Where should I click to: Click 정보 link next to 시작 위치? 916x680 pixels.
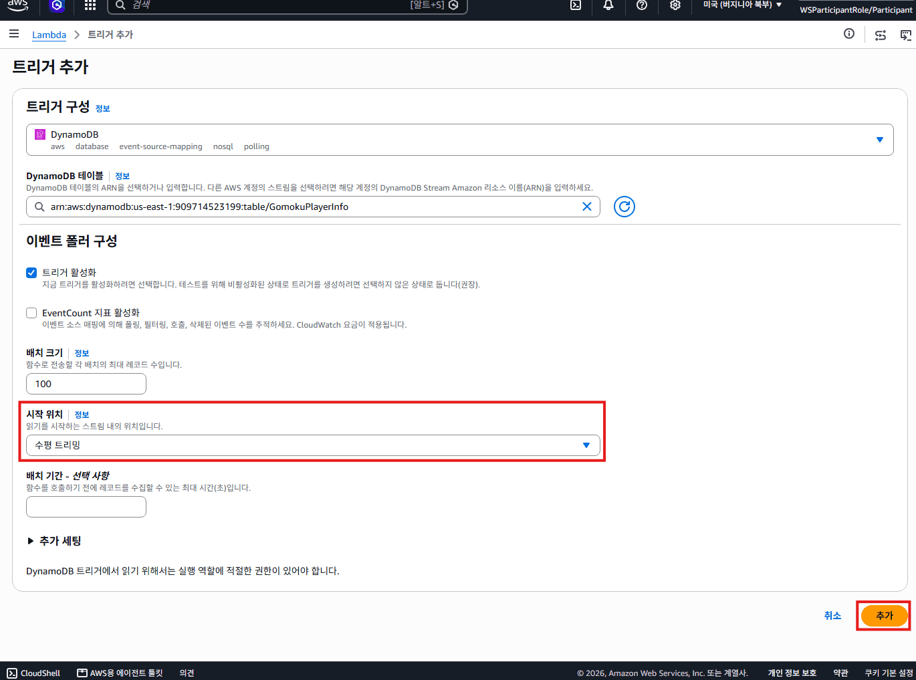[x=82, y=415]
